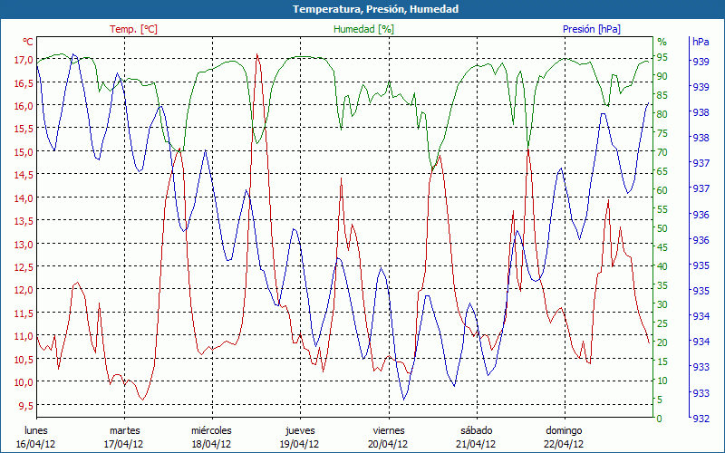Pick the martes day label
Viewport: 725px width, 453px height.
124,430
